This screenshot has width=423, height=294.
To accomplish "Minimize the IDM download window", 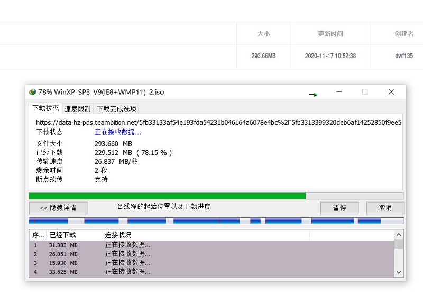I will 339,92.
